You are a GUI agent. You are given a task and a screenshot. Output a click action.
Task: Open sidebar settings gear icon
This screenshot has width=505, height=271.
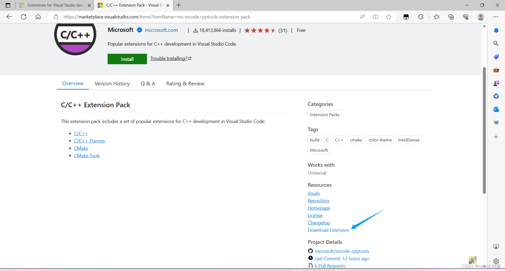(x=496, y=261)
